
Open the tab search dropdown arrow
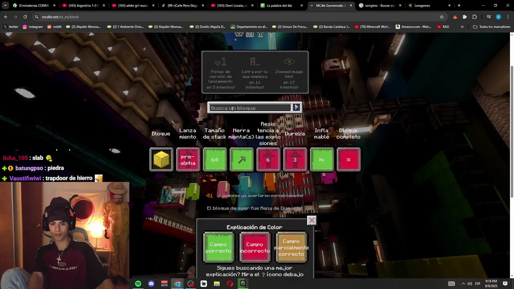5,6
